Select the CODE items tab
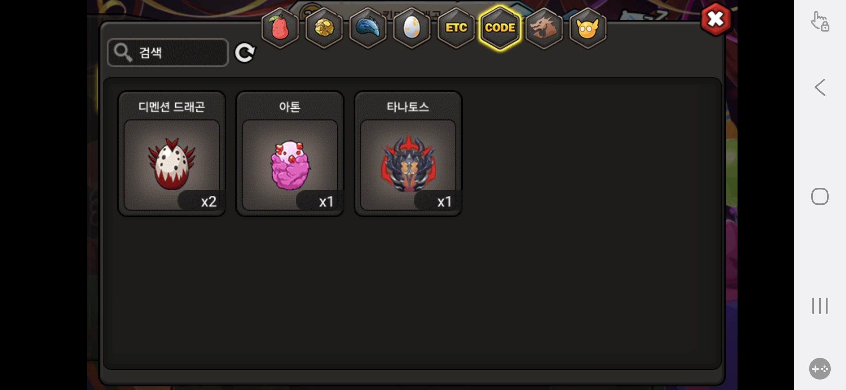846x390 pixels. tap(500, 28)
